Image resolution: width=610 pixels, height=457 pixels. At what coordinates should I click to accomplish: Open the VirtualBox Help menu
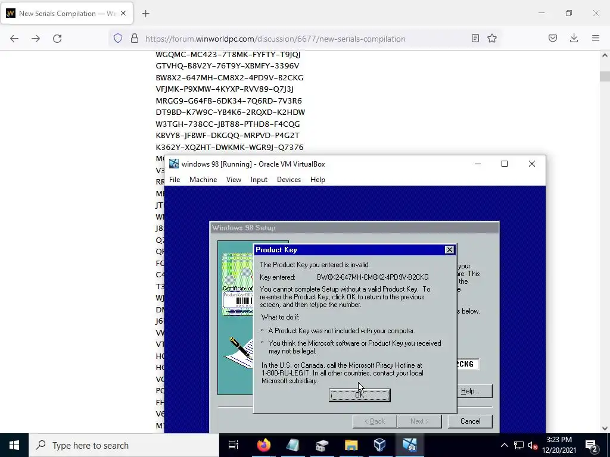(318, 180)
